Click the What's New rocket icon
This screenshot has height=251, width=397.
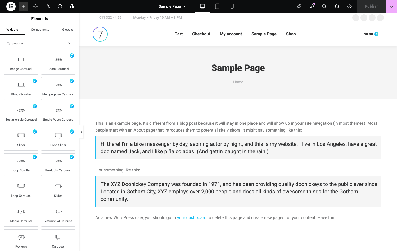[x=299, y=6]
